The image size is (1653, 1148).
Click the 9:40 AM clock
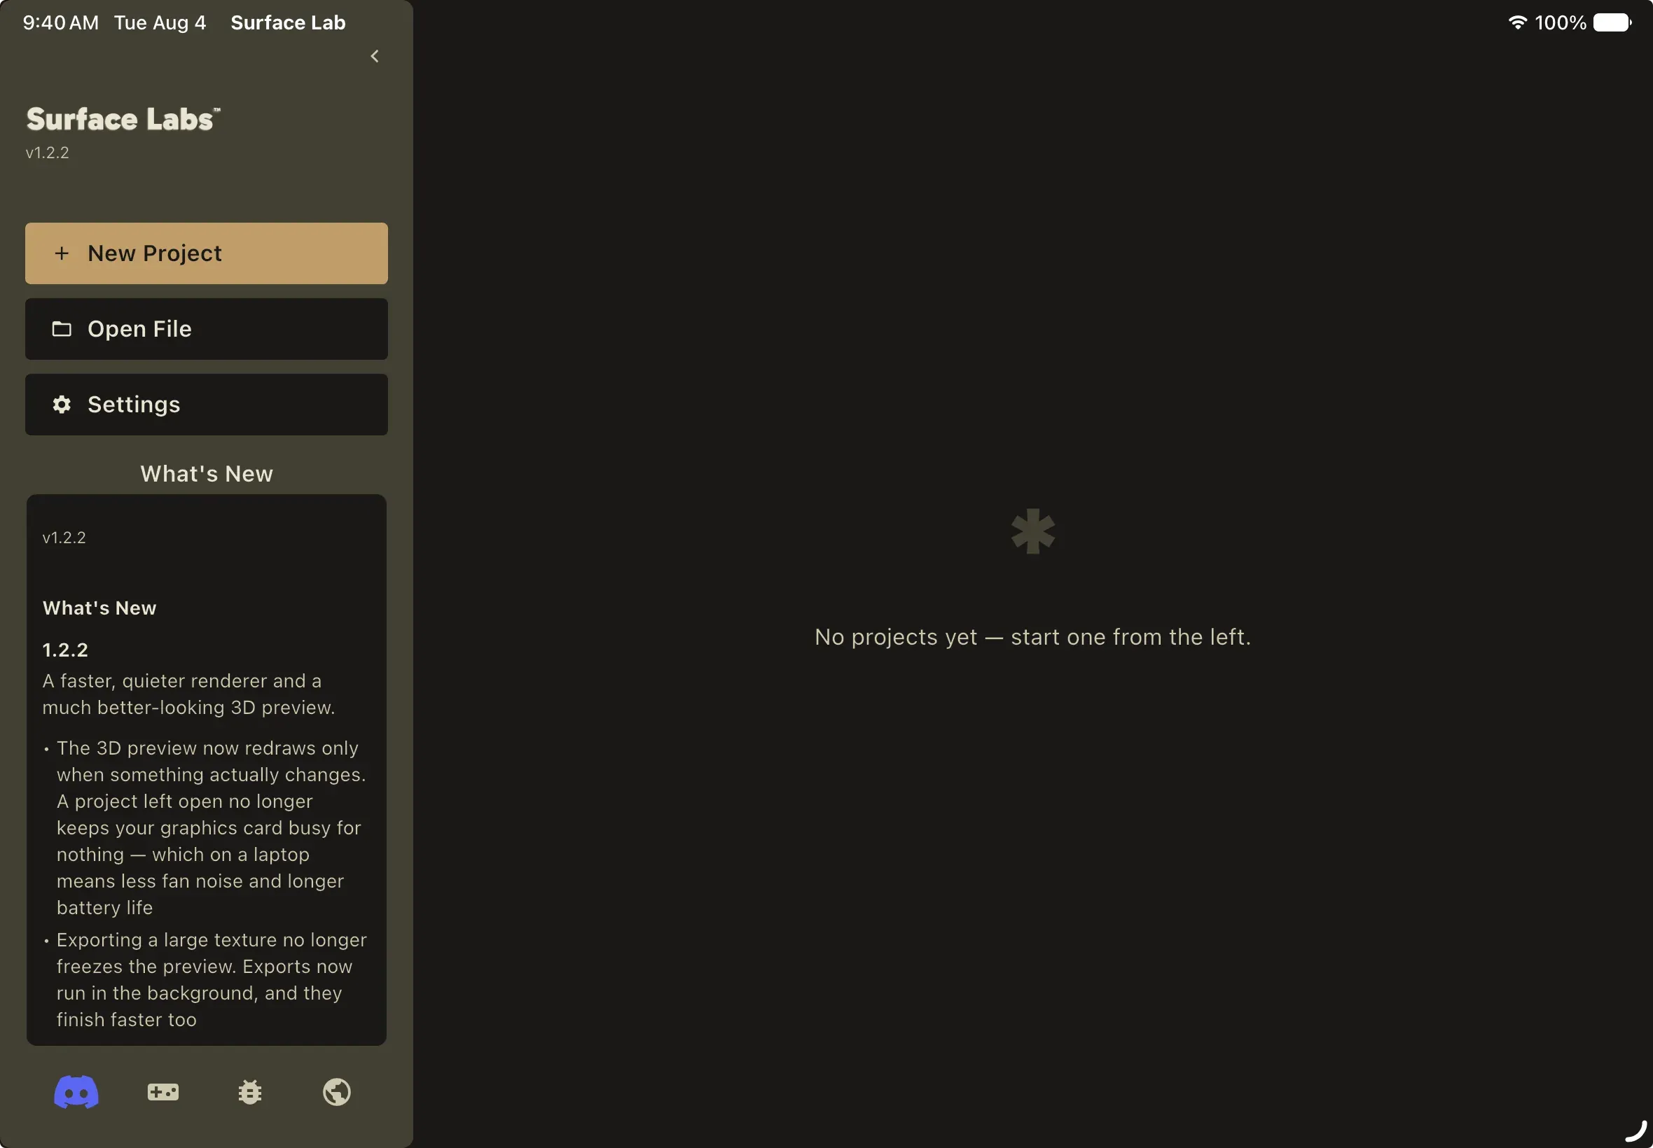[60, 22]
